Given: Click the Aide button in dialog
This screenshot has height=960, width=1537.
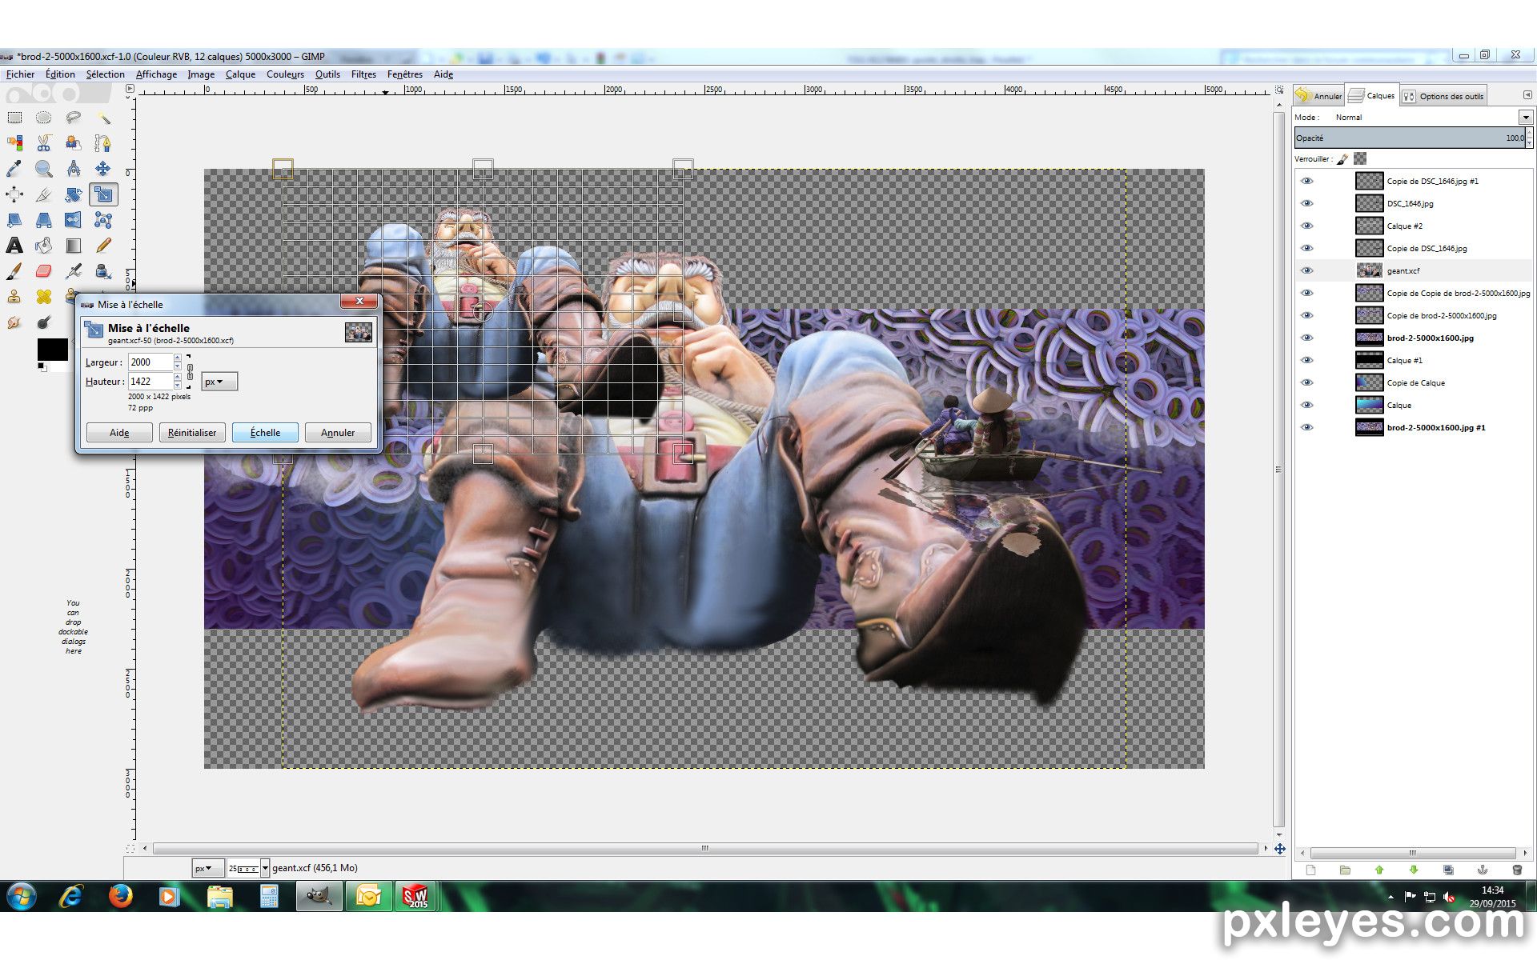Looking at the screenshot, I should [x=119, y=433].
